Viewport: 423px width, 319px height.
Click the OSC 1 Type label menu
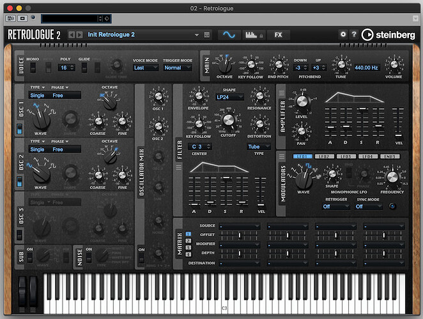[38, 87]
